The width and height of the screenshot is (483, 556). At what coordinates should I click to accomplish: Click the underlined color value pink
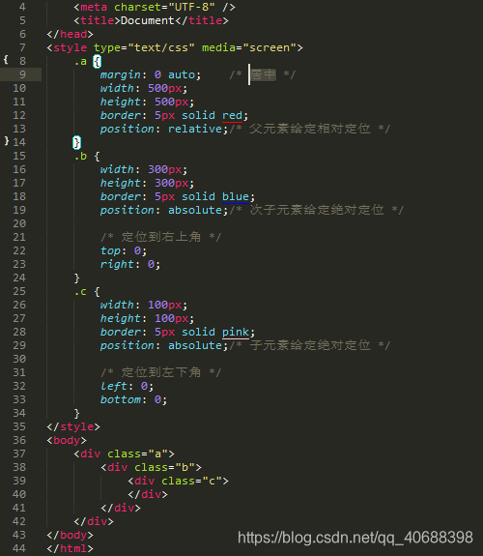pos(236,333)
